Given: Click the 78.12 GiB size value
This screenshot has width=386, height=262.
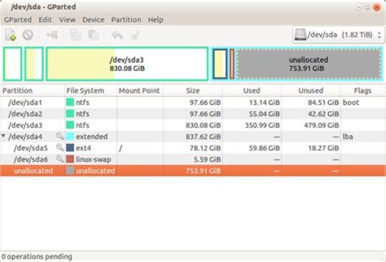Looking at the screenshot, I should (x=205, y=148).
